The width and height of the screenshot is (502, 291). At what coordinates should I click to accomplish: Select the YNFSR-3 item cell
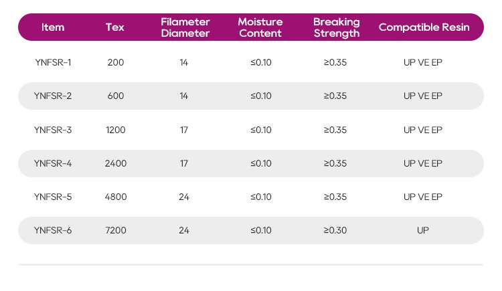pos(53,130)
